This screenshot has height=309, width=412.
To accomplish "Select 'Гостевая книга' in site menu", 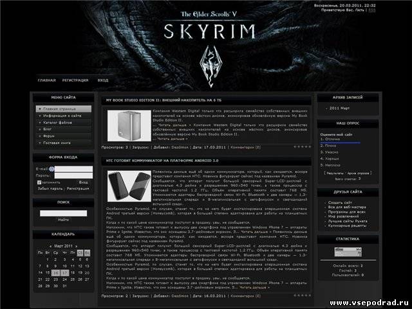I will tap(64, 143).
